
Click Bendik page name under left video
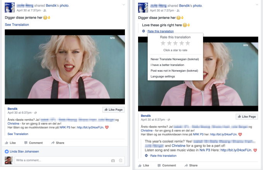12,109
